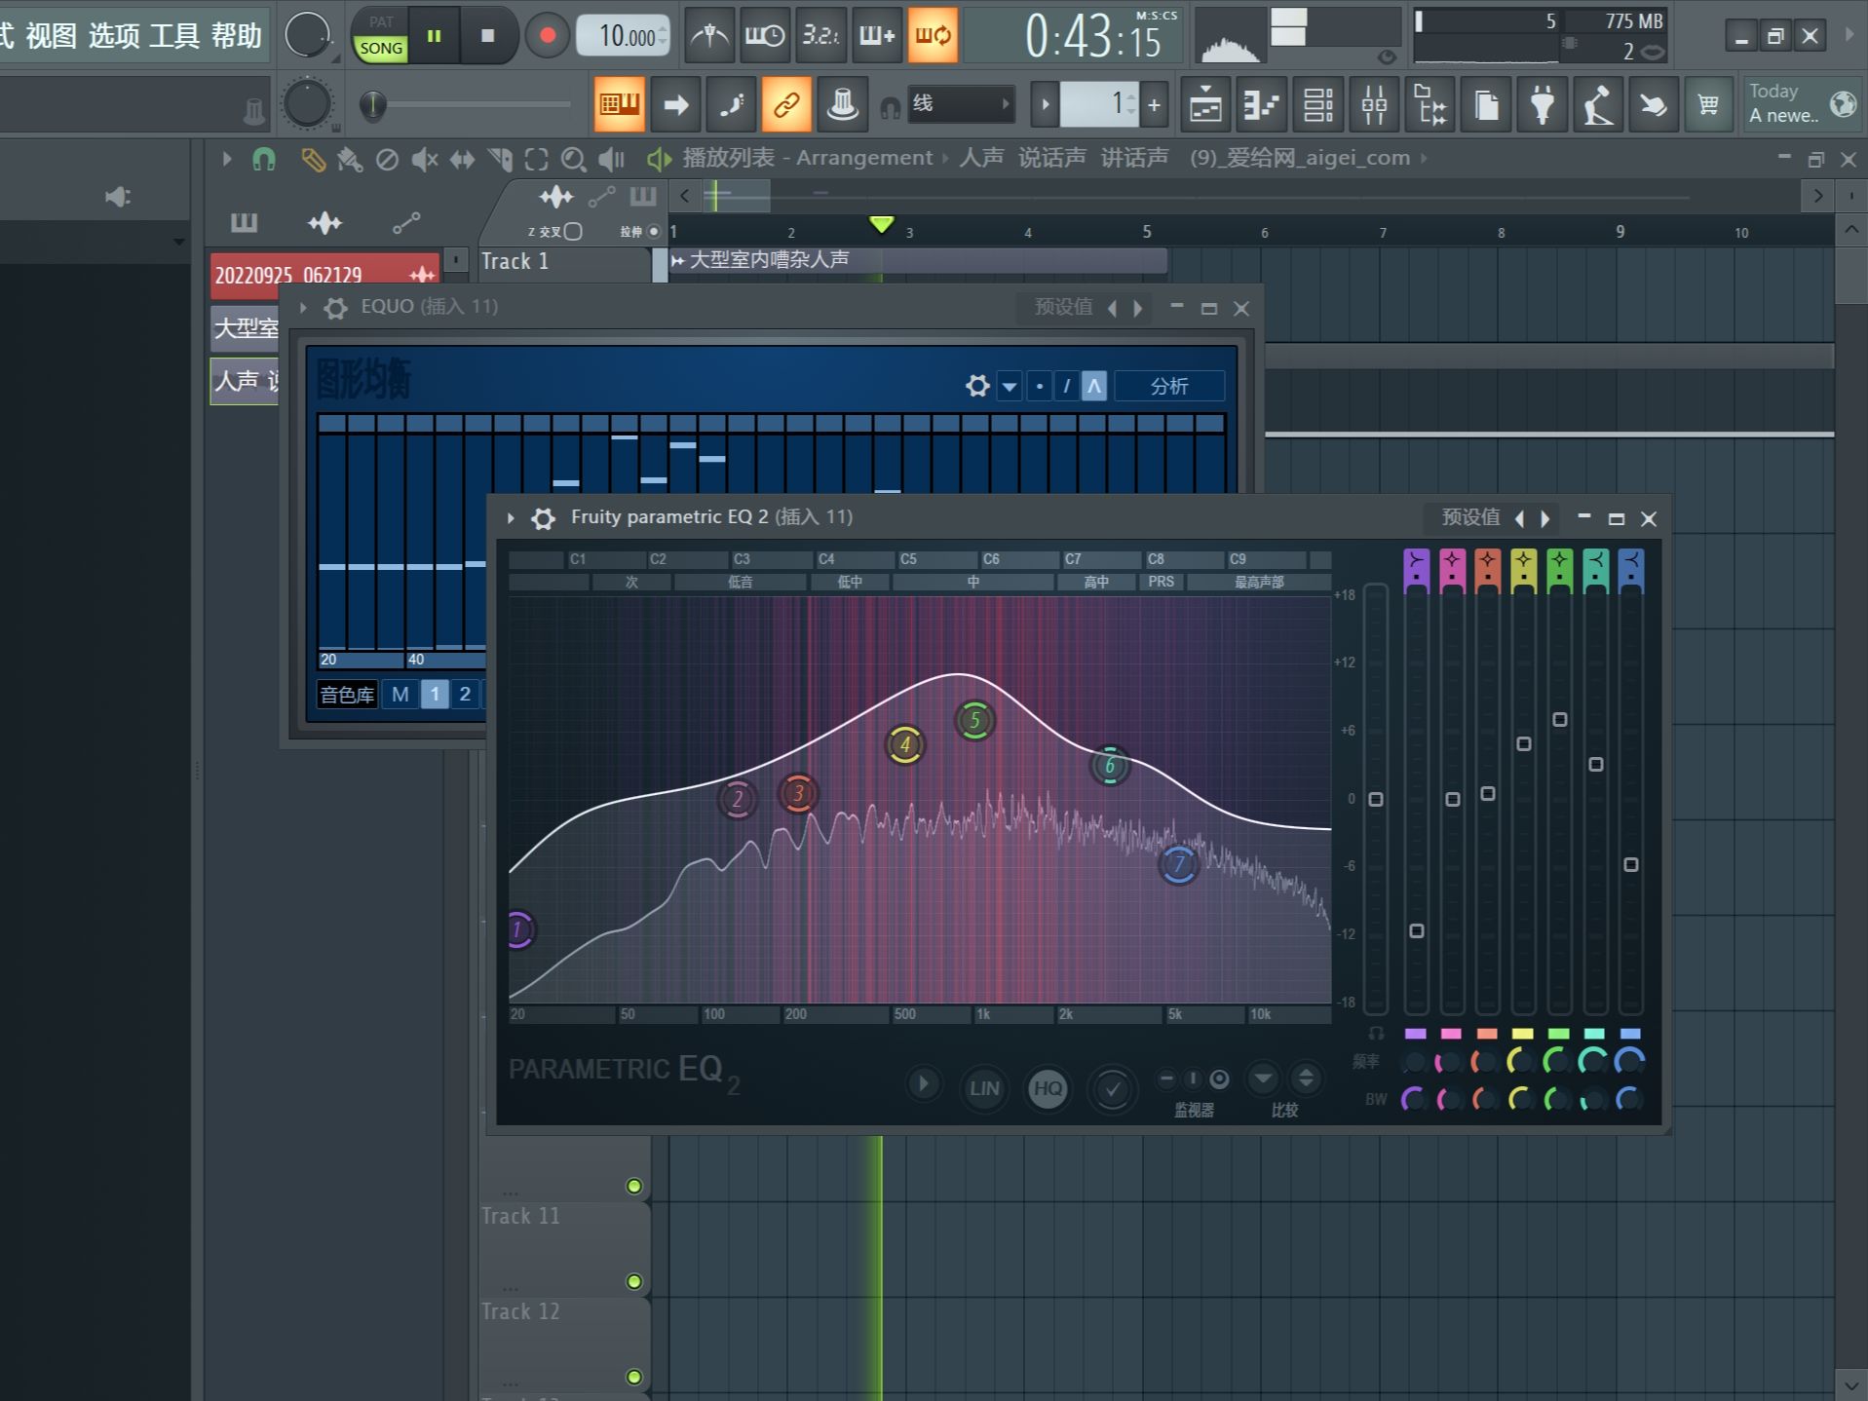Toggle the HQ high quality button

click(x=1048, y=1087)
